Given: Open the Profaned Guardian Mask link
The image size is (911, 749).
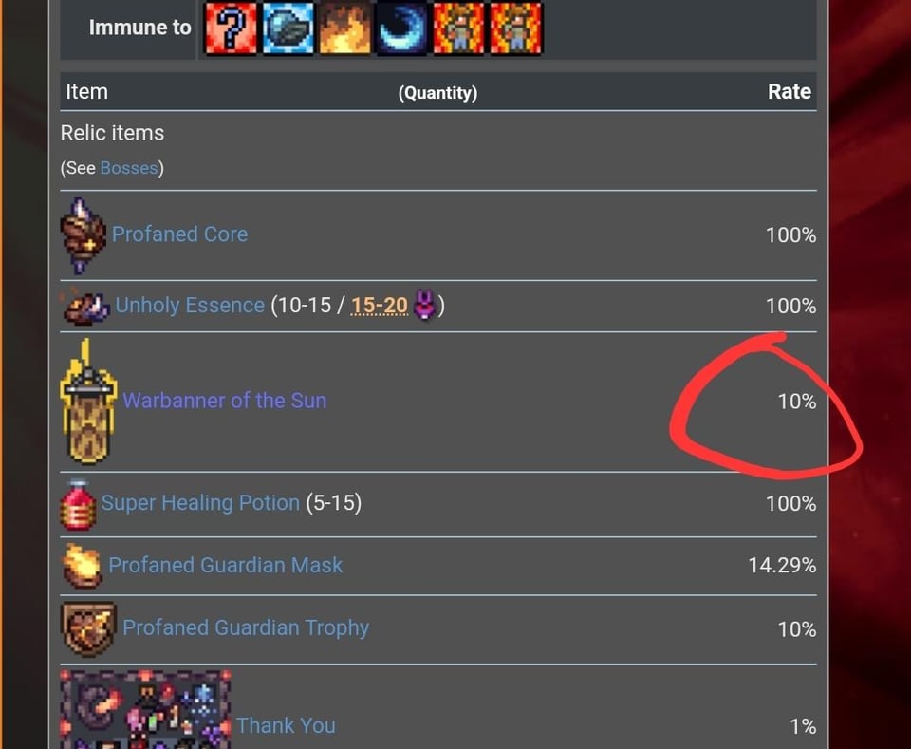Looking at the screenshot, I should tap(226, 566).
